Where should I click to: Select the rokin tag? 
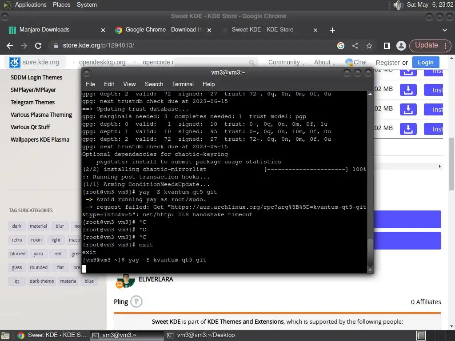(36, 240)
